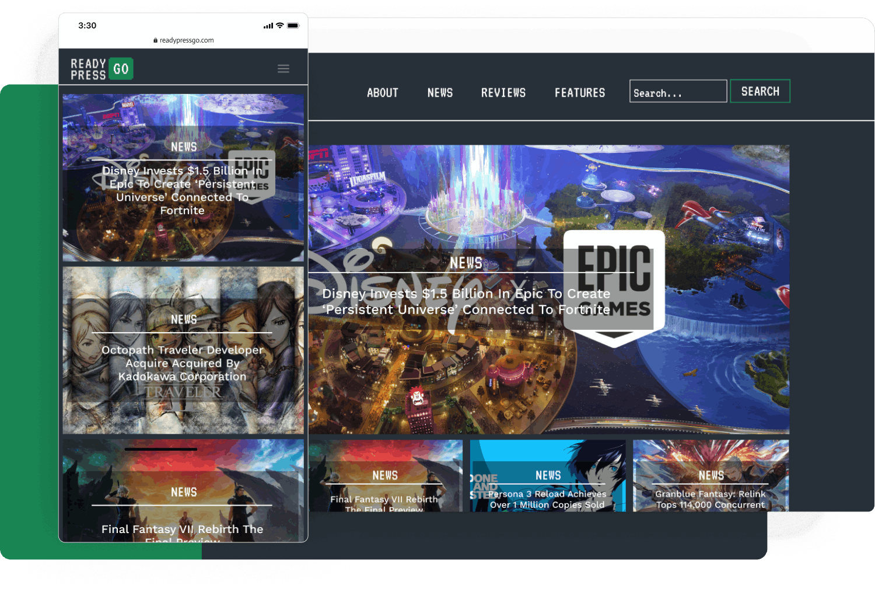
Task: Click the readypressgo.com address on the phone
Action: coord(187,40)
